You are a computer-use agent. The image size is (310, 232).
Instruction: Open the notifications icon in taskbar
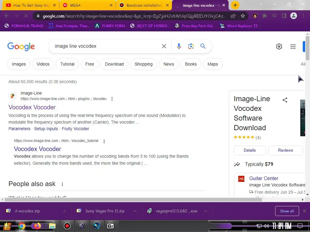tap(300, 226)
